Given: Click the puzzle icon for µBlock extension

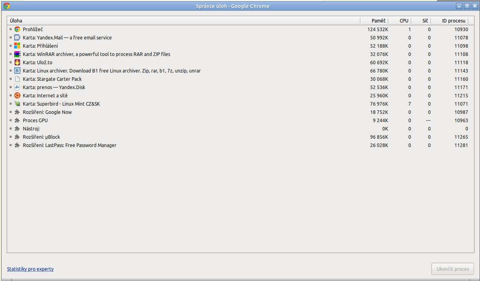Looking at the screenshot, I should (17, 137).
